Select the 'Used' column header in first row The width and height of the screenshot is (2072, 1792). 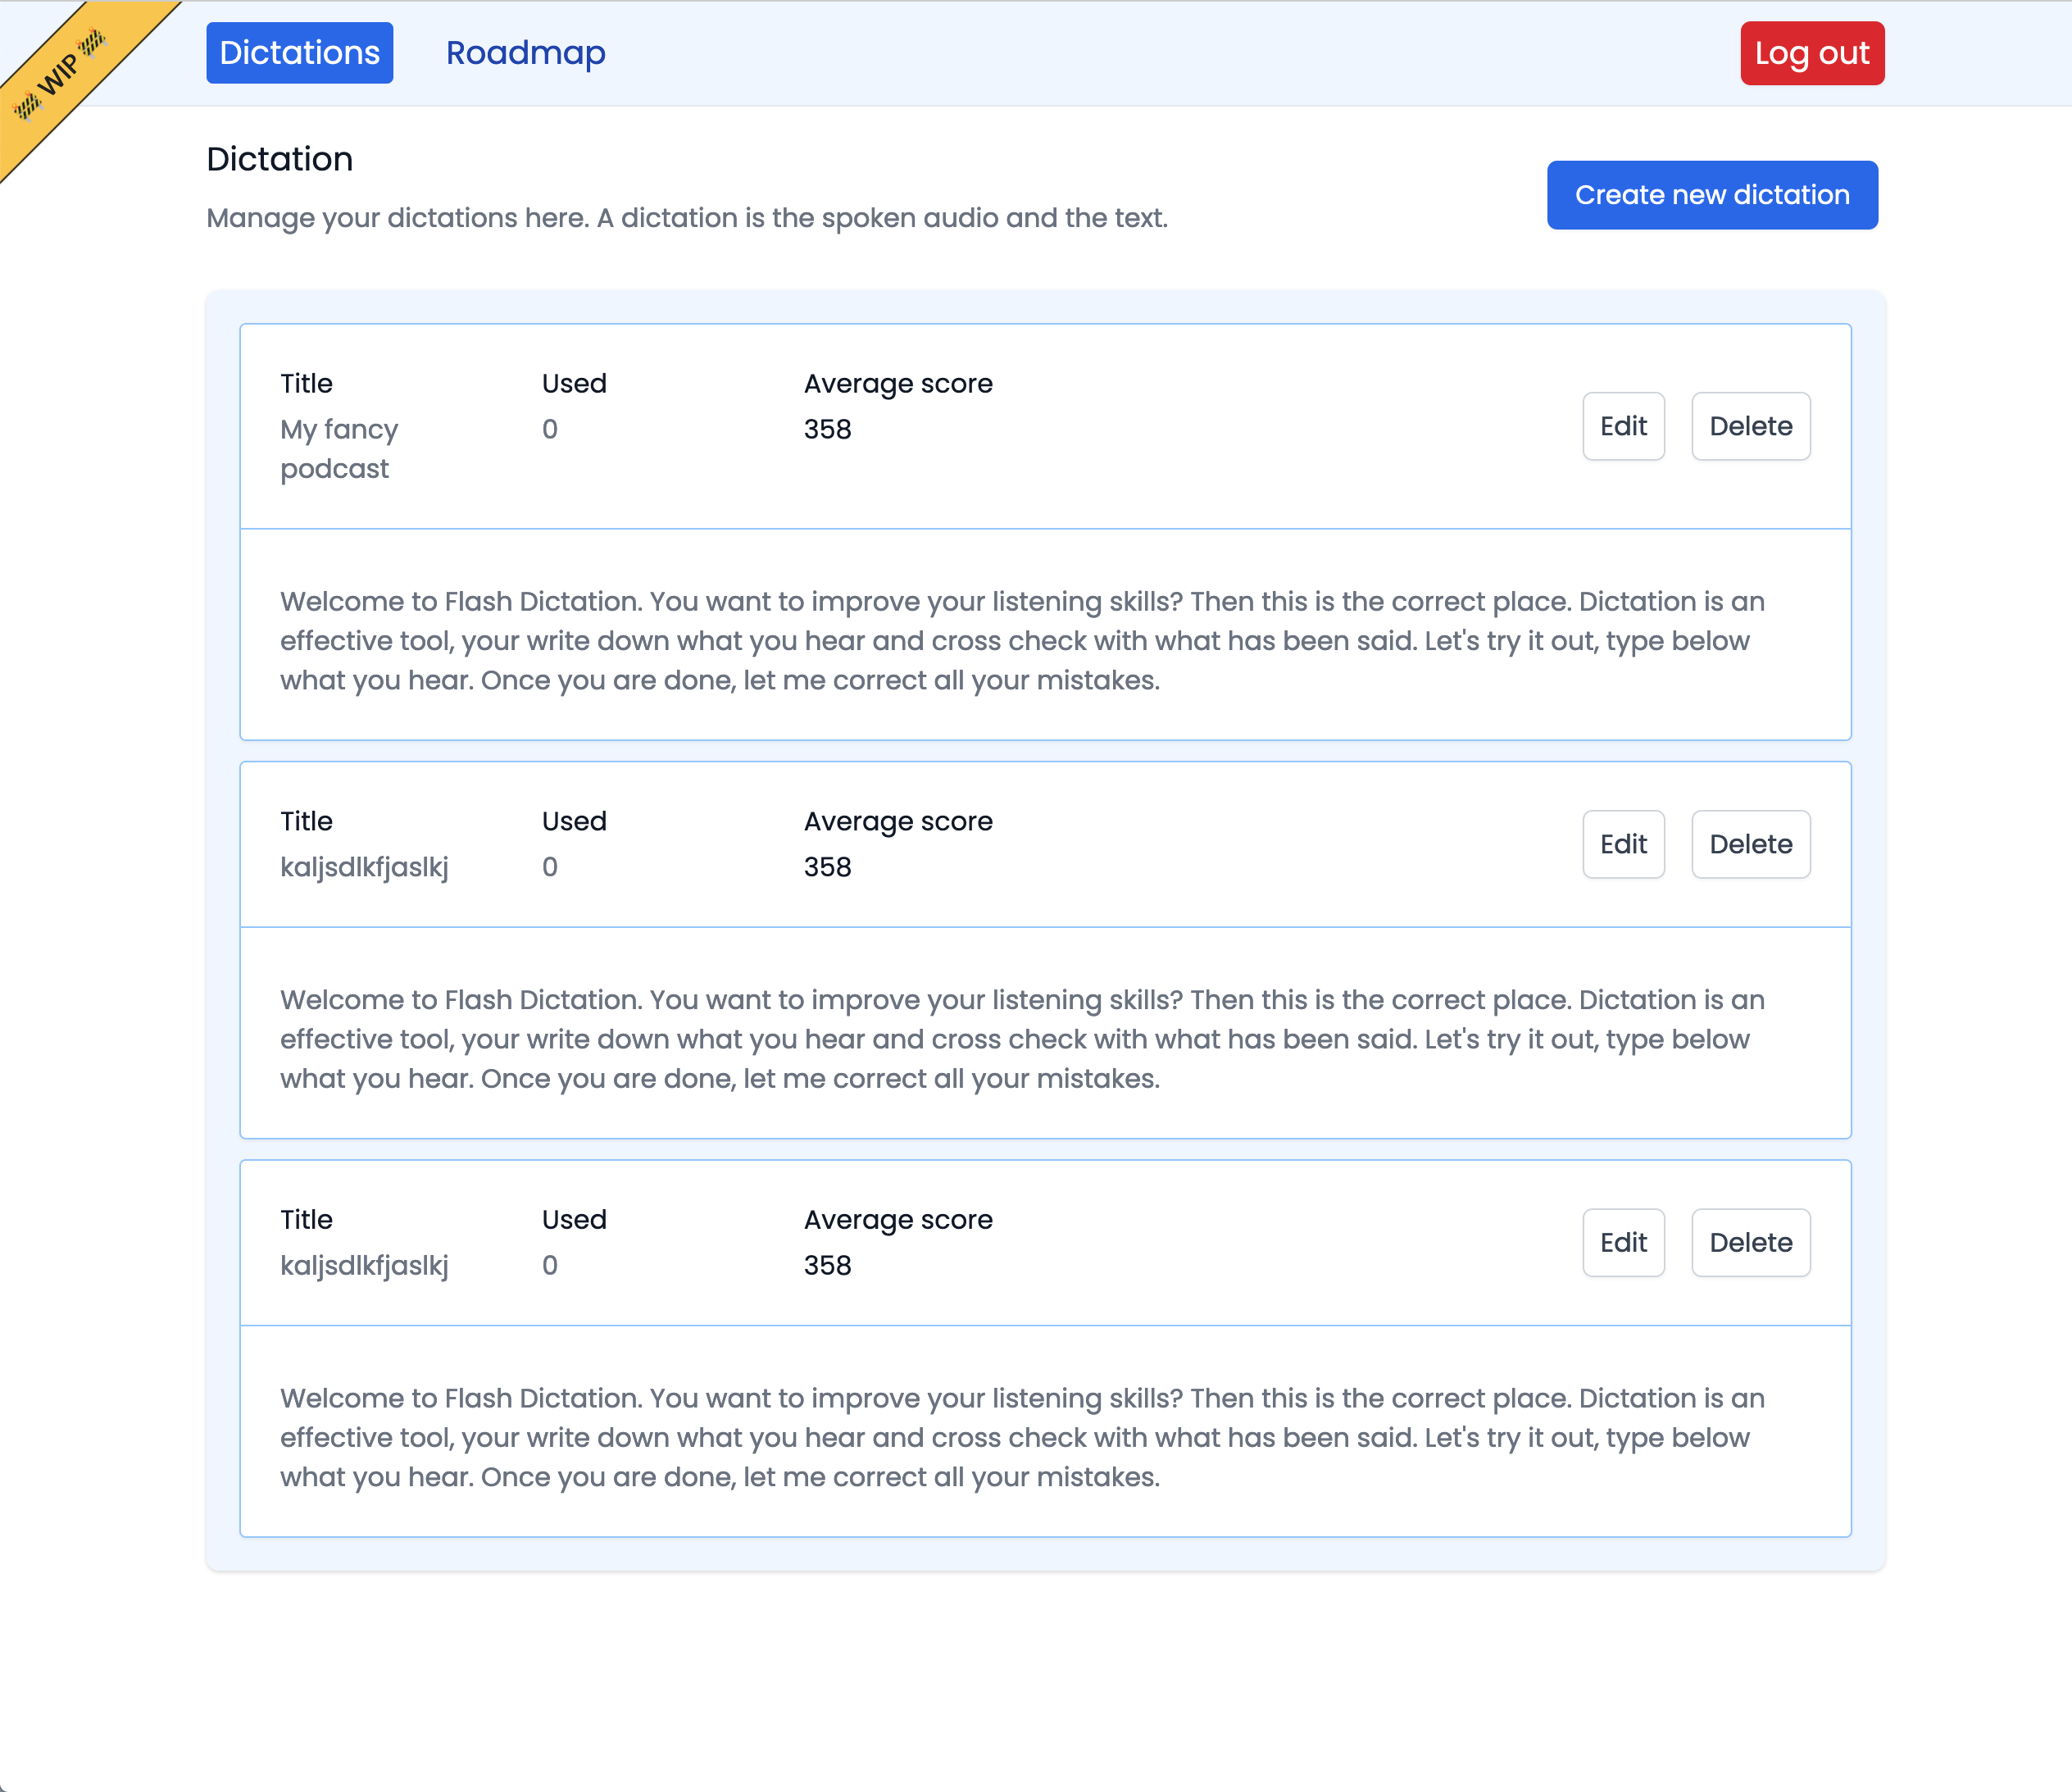click(574, 382)
